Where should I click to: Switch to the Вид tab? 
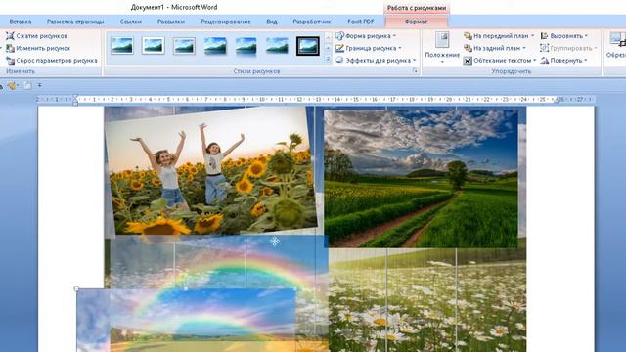[x=272, y=22]
